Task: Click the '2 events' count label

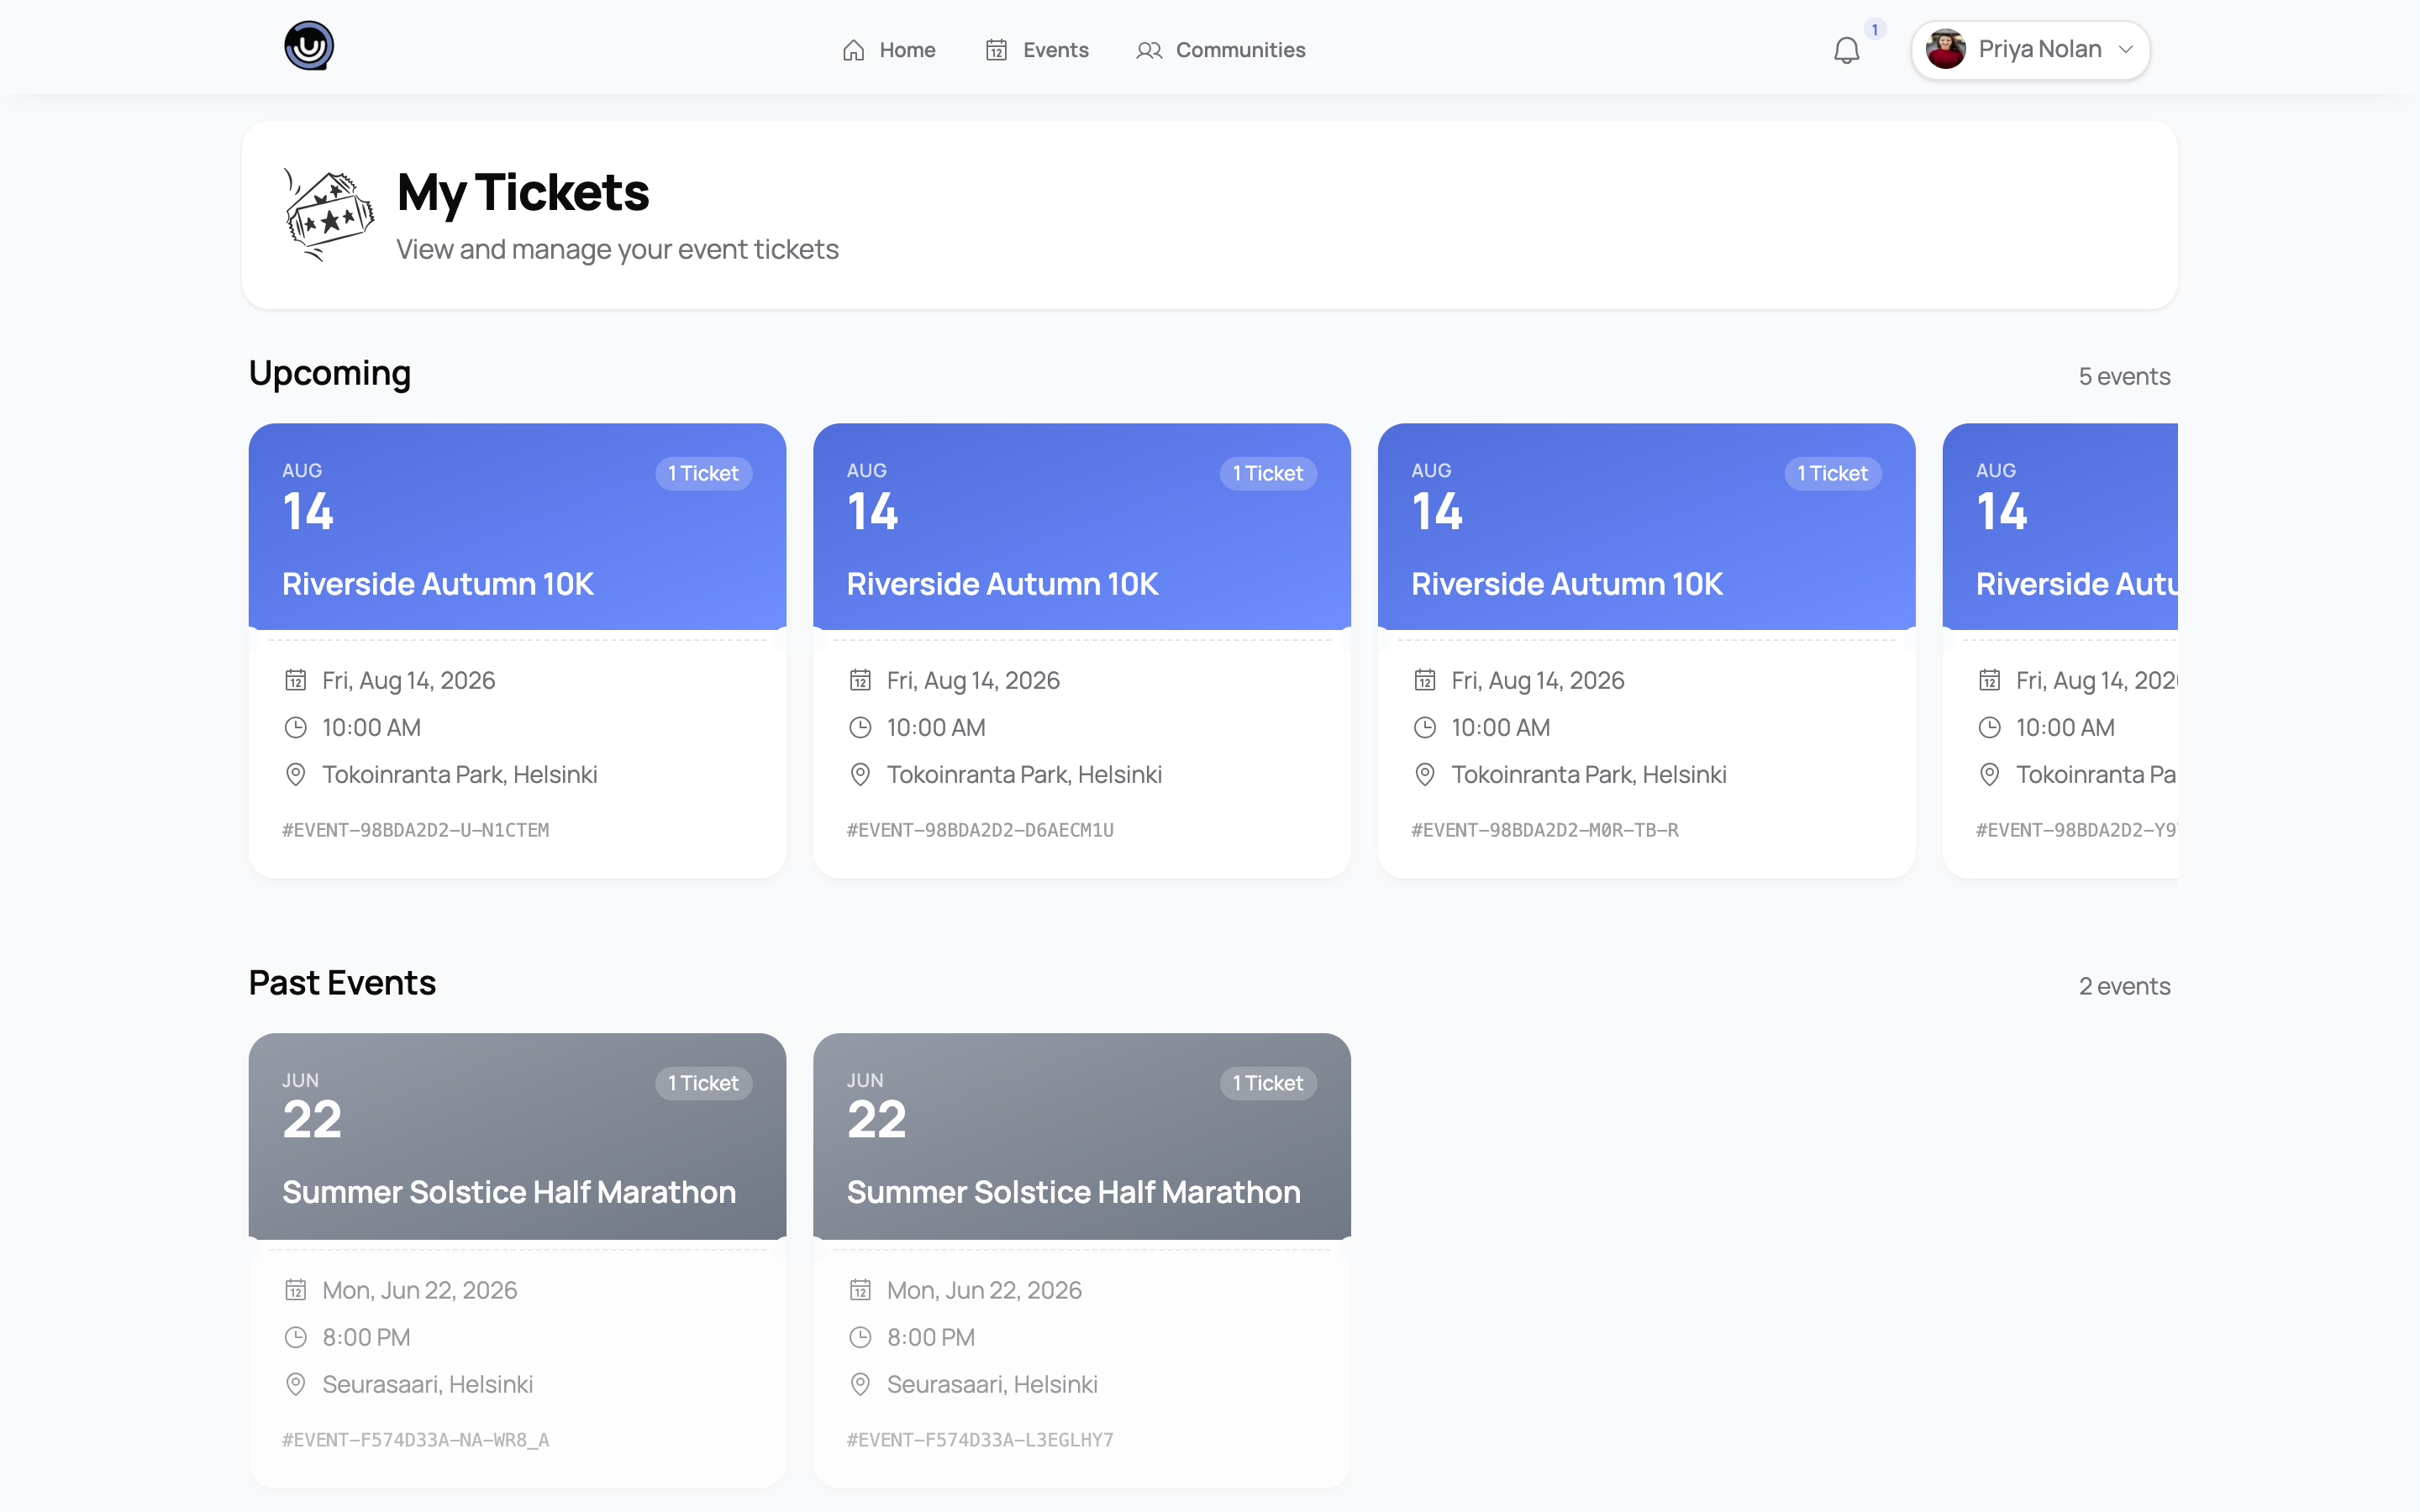Action: point(2124,987)
